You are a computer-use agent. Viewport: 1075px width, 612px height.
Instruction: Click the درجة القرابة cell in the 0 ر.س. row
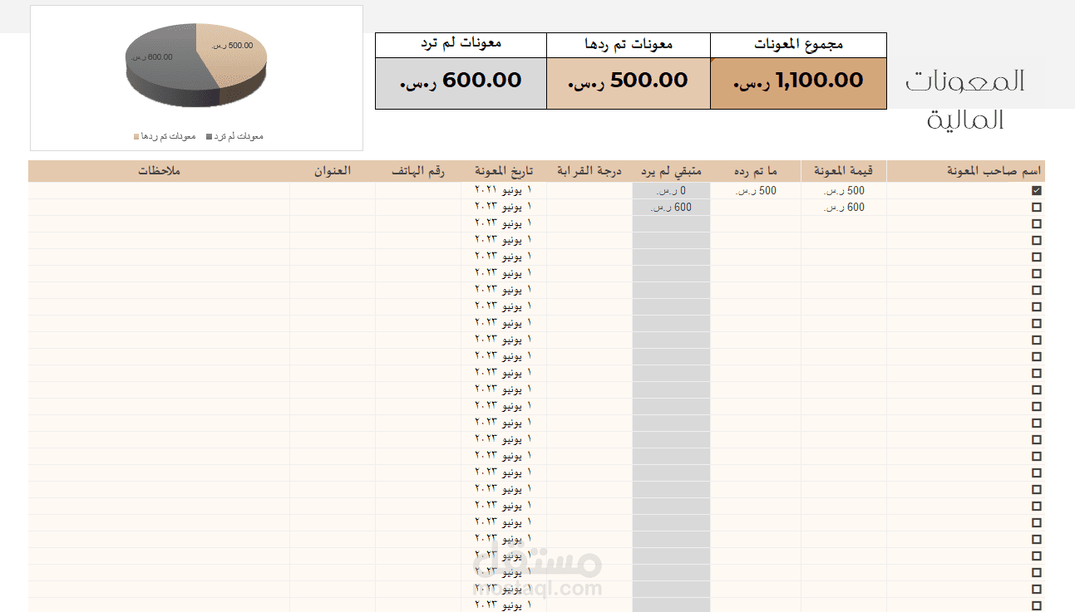(589, 191)
